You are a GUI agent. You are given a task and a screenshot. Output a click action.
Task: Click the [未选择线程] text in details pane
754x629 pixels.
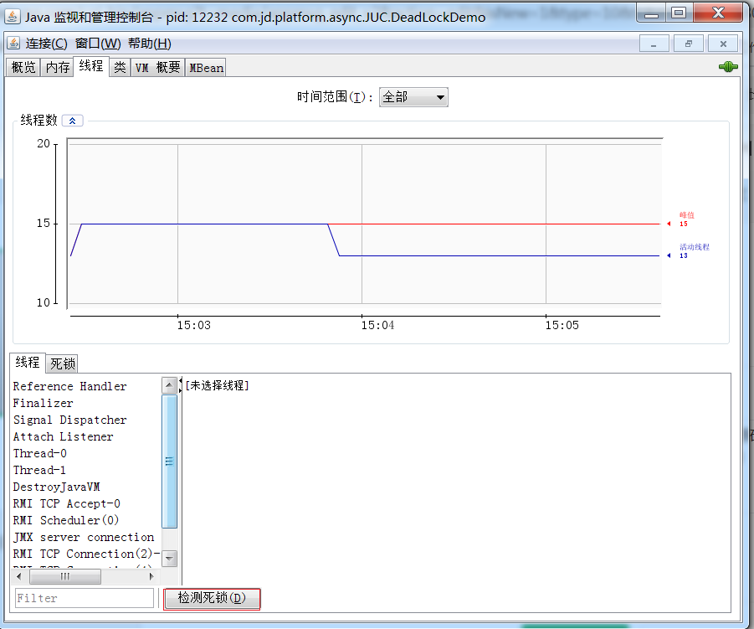point(217,385)
